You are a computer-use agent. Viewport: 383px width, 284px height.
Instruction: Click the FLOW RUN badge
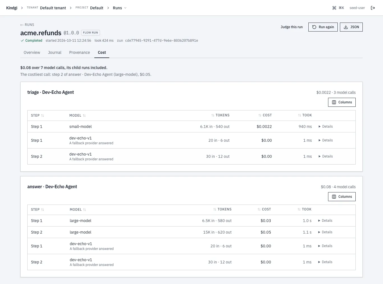click(90, 33)
